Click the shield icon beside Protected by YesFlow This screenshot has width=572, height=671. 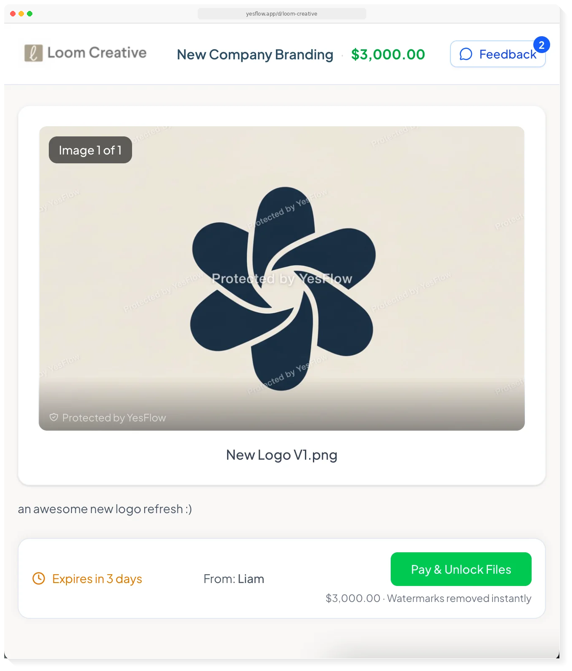[54, 417]
